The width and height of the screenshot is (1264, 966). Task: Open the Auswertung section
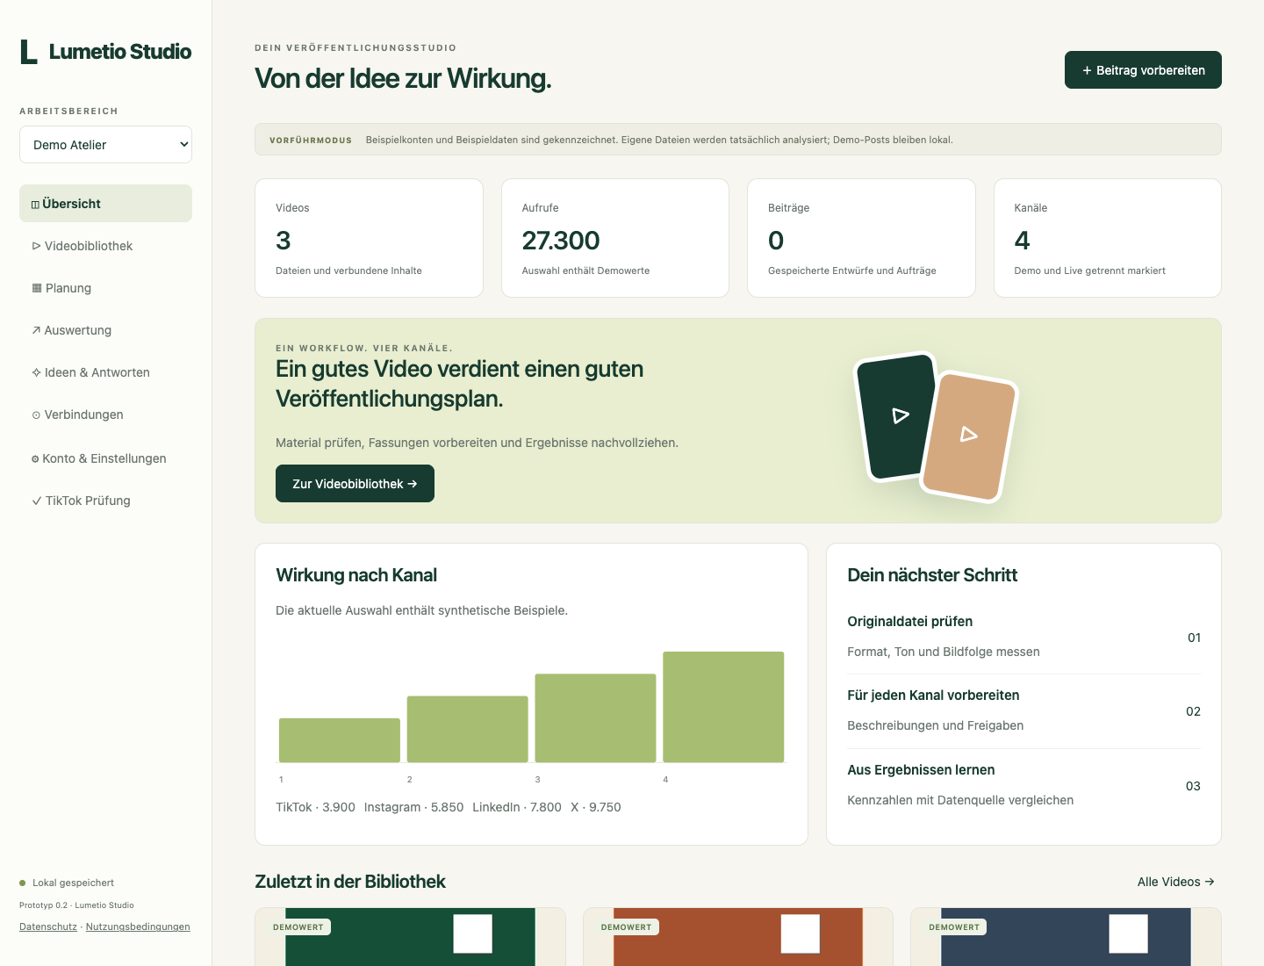[105, 330]
